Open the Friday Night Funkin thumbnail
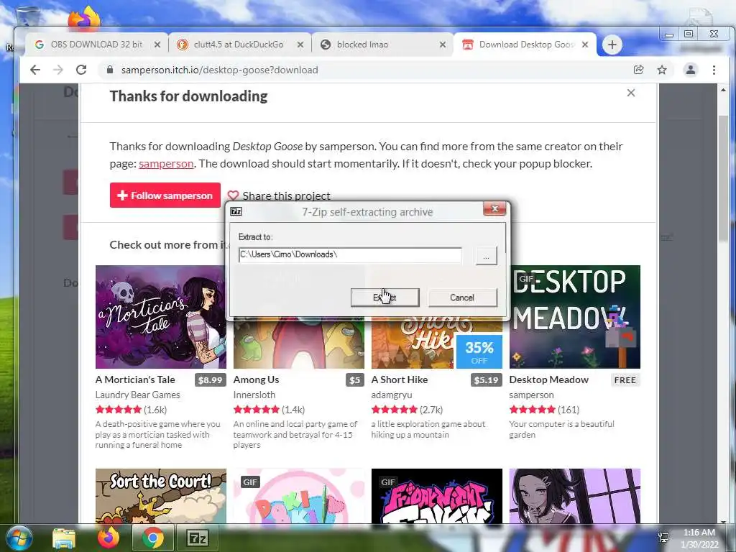 437,496
